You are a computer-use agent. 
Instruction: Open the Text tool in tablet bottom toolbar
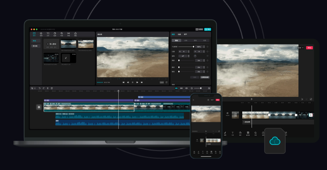[232, 134]
